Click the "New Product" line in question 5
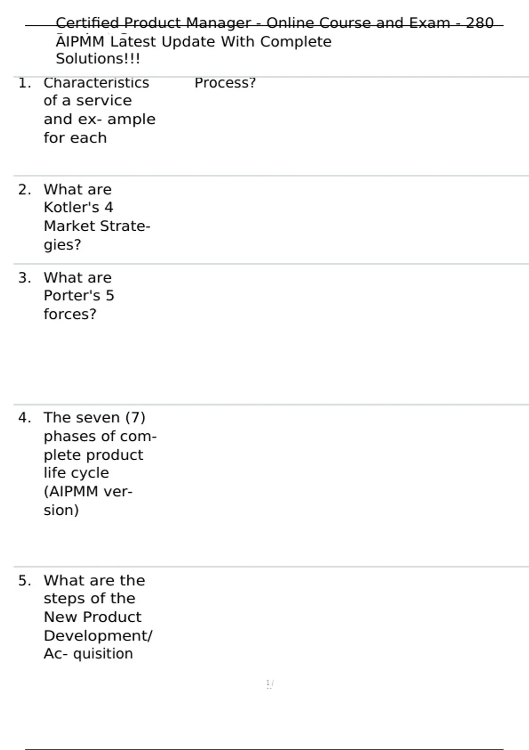529x750 pixels. click(93, 617)
